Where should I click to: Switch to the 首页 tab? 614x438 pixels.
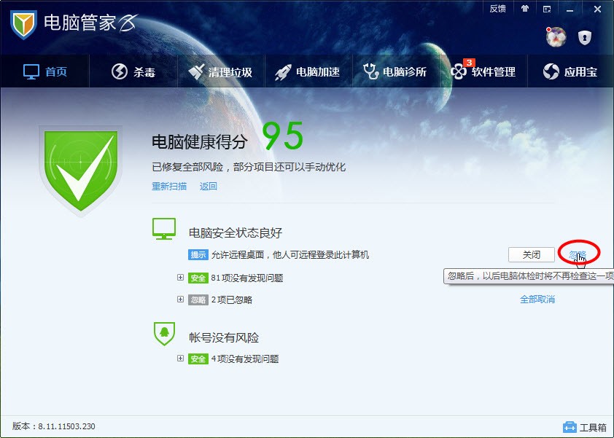click(45, 71)
